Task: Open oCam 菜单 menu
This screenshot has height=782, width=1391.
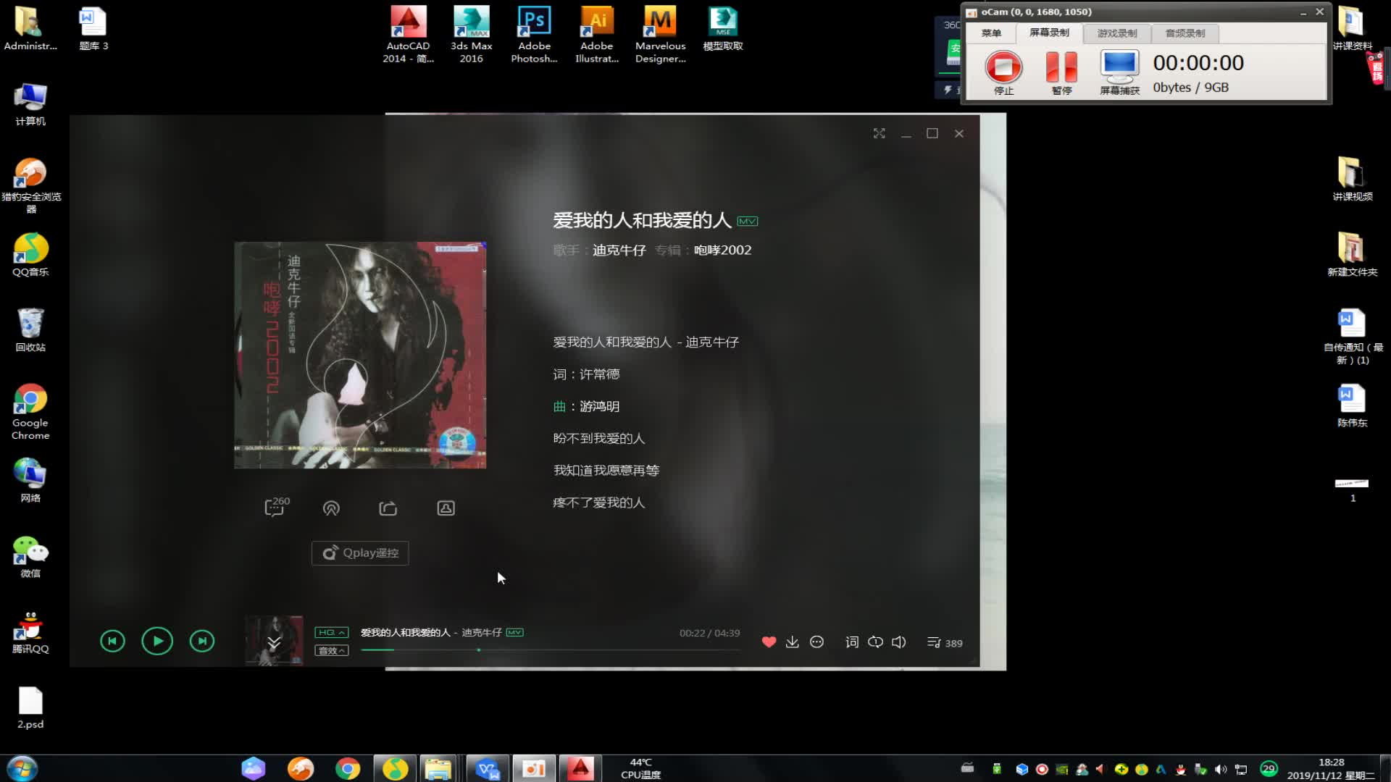Action: click(991, 33)
